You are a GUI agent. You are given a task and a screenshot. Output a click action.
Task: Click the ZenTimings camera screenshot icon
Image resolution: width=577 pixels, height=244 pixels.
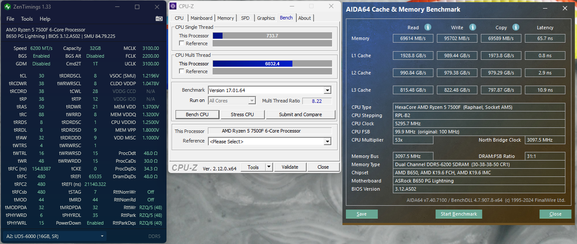pos(159,19)
